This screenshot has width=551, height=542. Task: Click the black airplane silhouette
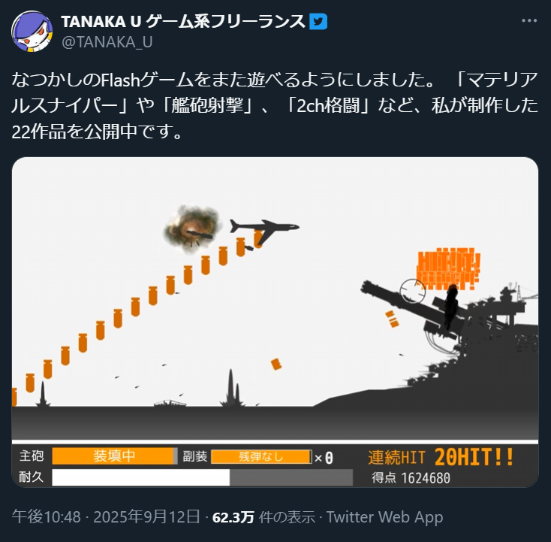coord(264,231)
